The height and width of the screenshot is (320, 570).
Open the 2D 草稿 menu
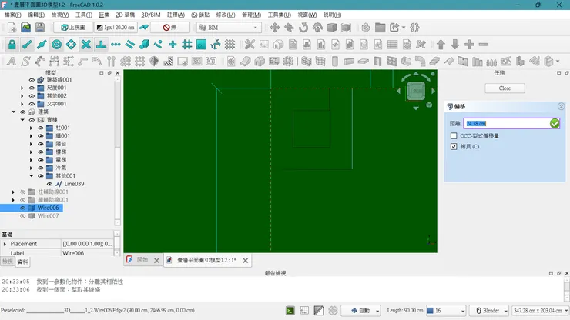(x=125, y=15)
